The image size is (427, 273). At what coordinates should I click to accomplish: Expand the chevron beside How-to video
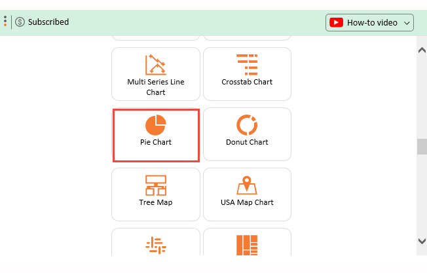[x=407, y=23]
